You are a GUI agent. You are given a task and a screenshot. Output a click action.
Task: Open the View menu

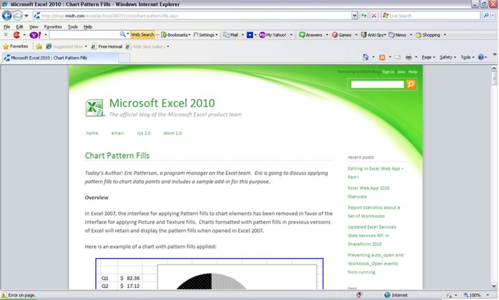point(34,27)
